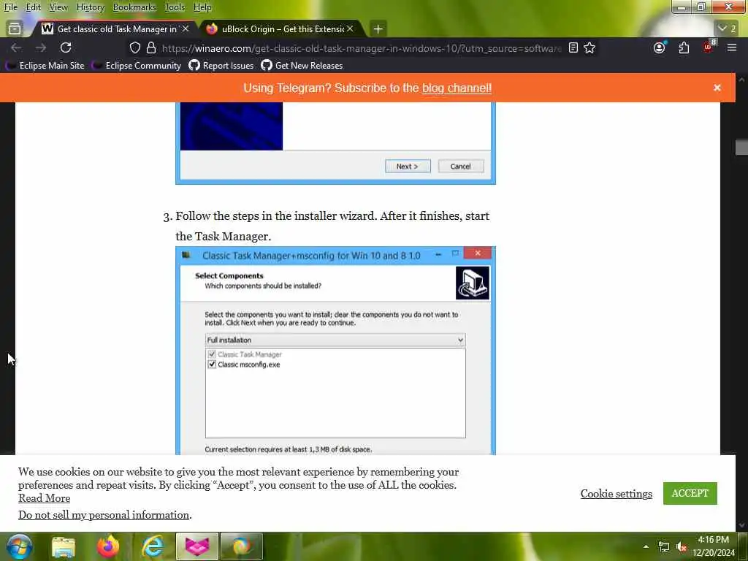
Task: Open Bookmarks menu
Action: click(x=134, y=7)
